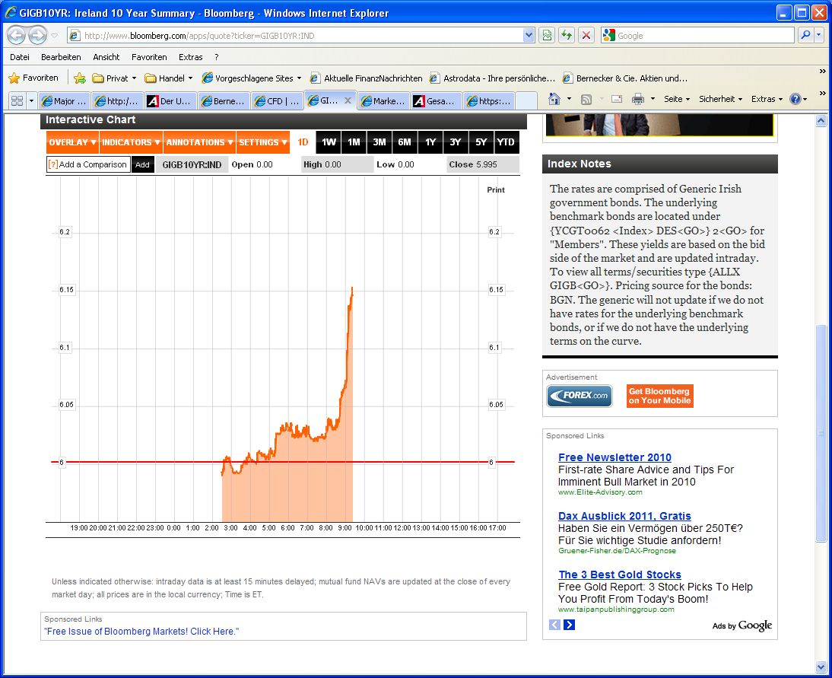832x678 pixels.
Task: Click the vertical scrollbar down arrow
Action: [x=821, y=667]
